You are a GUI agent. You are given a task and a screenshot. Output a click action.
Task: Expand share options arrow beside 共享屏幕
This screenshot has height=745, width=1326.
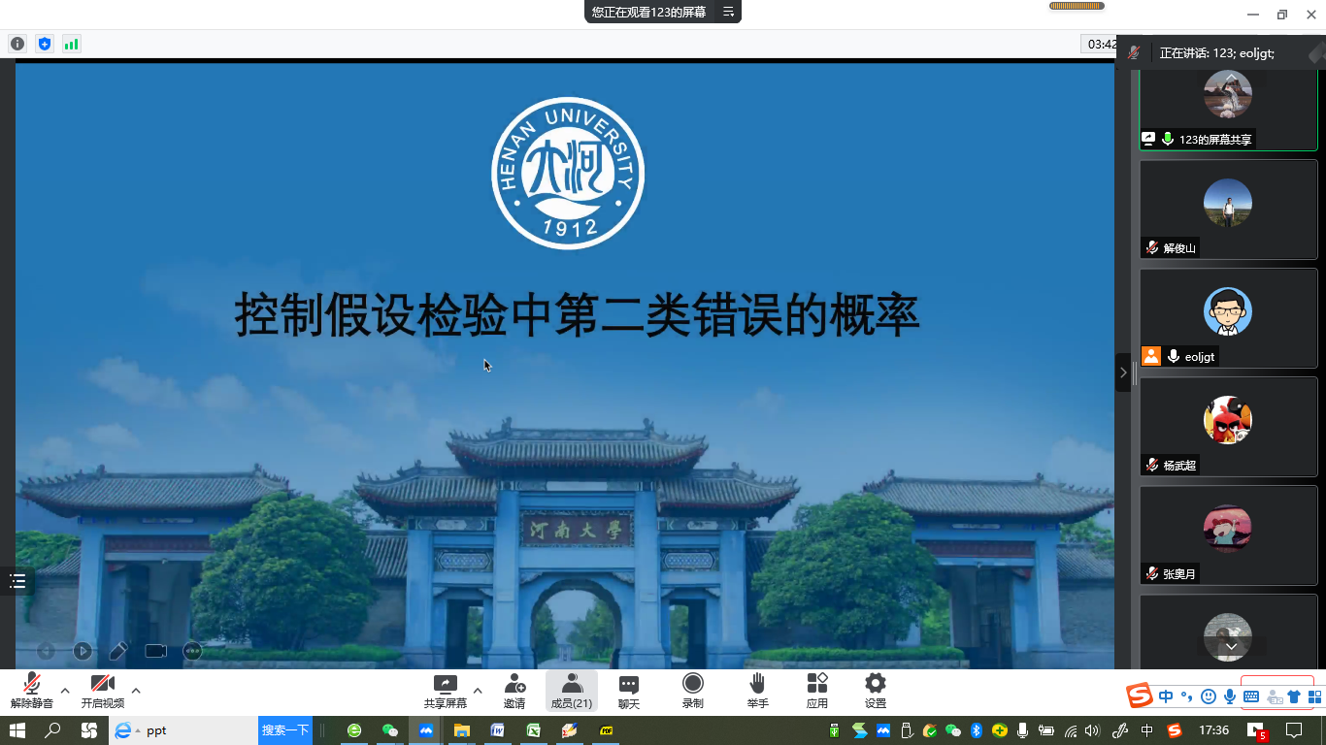(478, 691)
